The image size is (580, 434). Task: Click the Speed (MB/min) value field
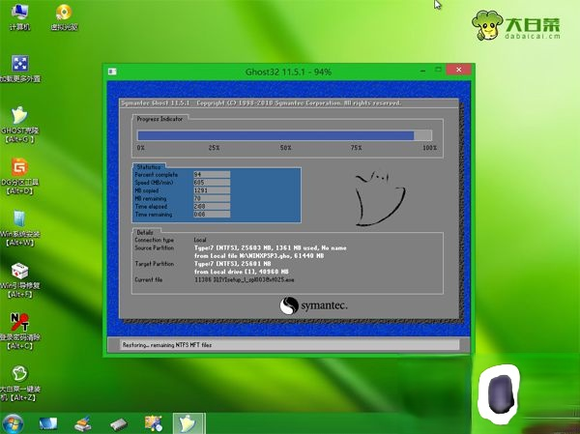tap(212, 183)
